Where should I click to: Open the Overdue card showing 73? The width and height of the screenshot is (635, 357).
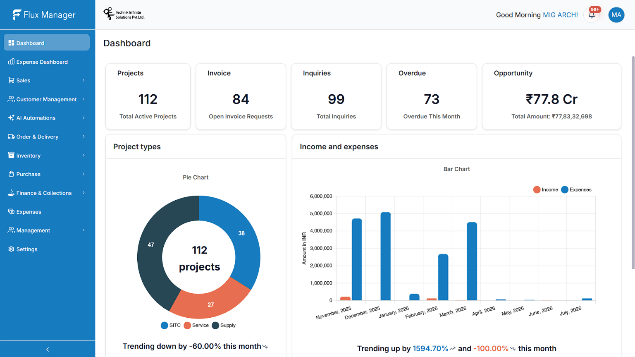click(432, 96)
